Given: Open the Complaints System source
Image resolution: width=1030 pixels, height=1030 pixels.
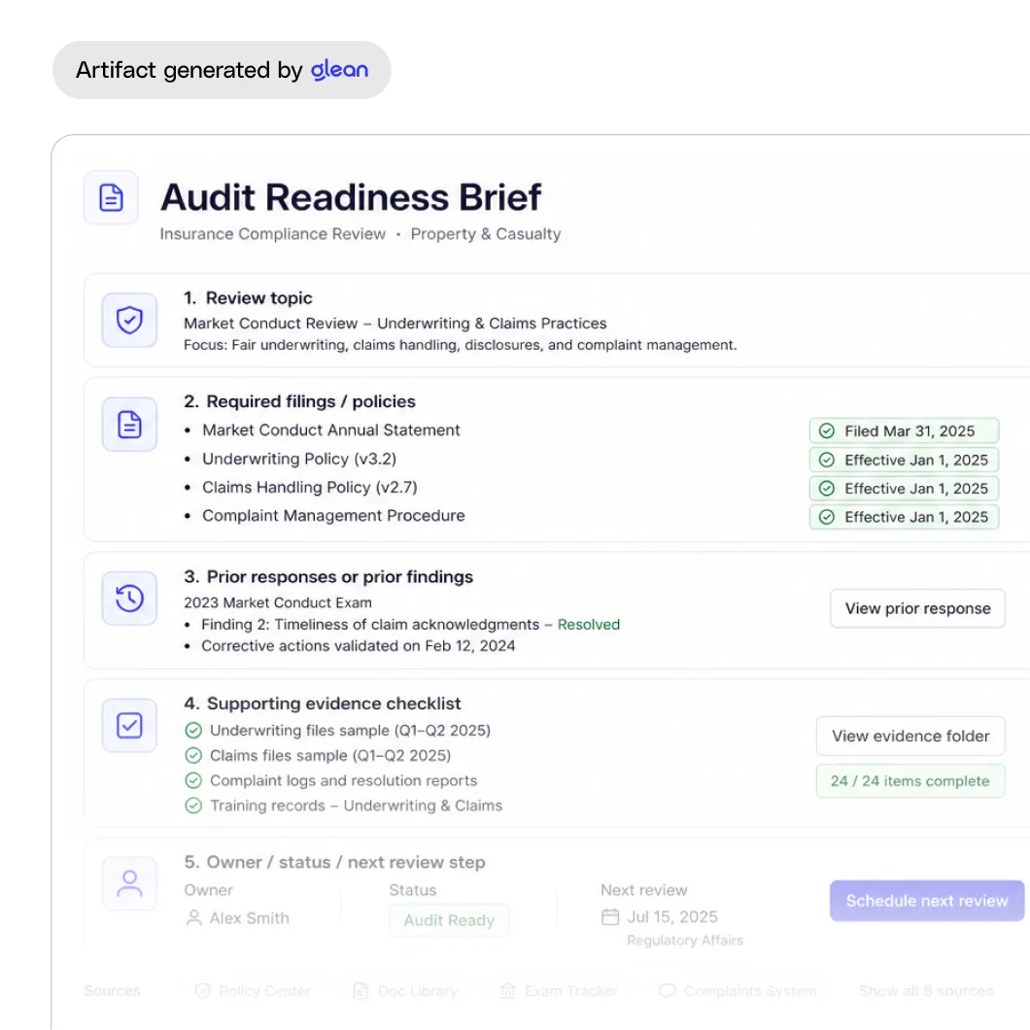Looking at the screenshot, I should coord(738,990).
